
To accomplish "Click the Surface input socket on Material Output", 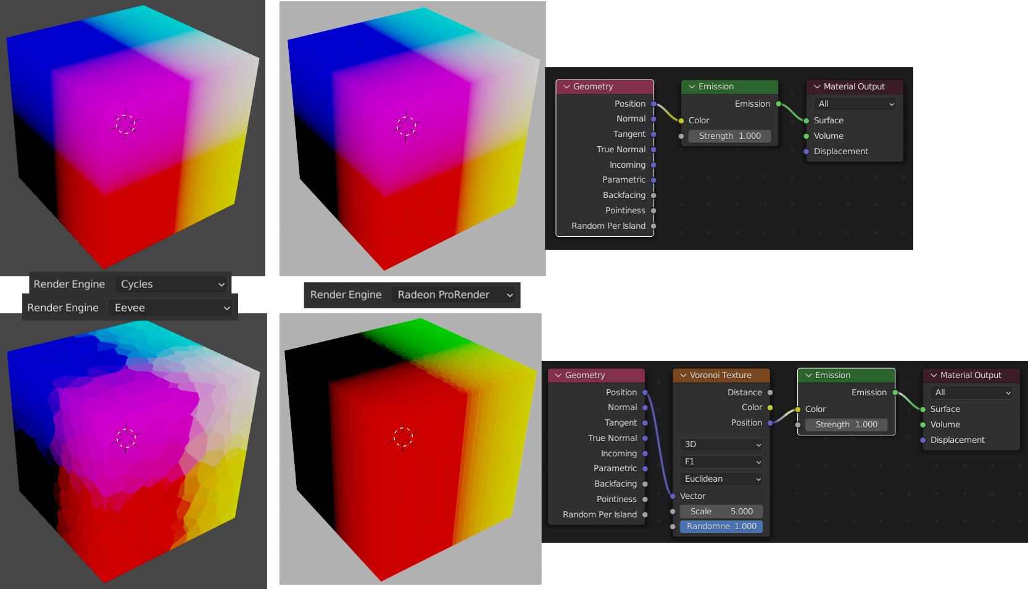I will [x=806, y=120].
